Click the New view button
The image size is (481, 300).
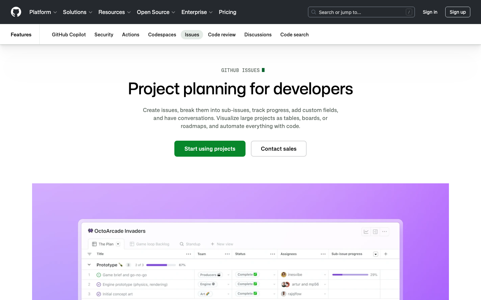pos(222,244)
